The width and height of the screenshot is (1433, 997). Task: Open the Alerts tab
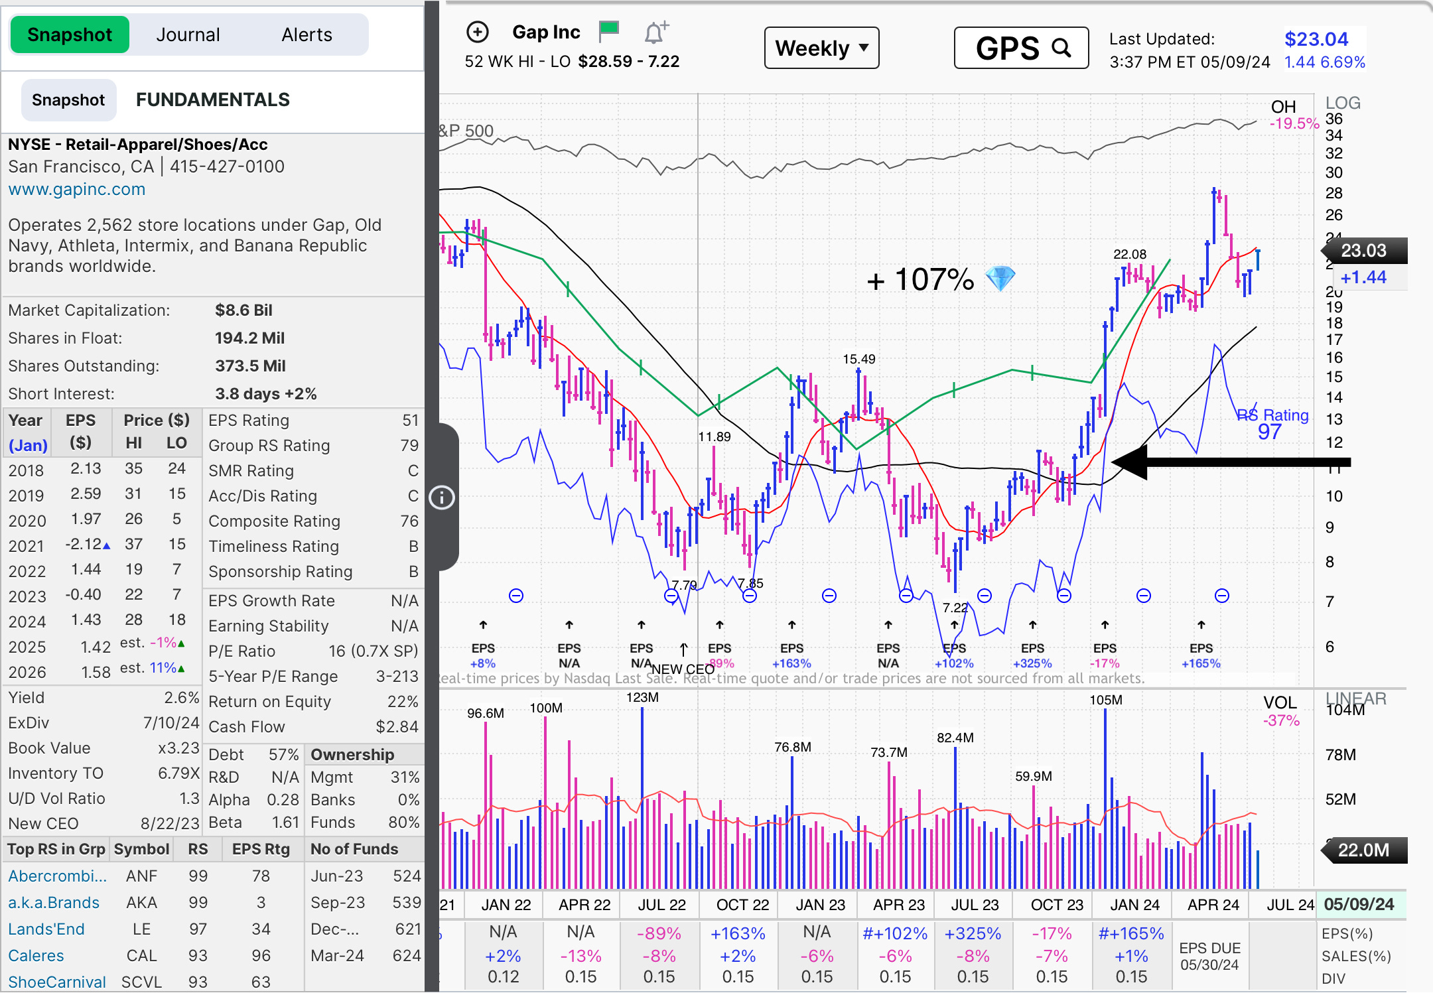point(307,34)
